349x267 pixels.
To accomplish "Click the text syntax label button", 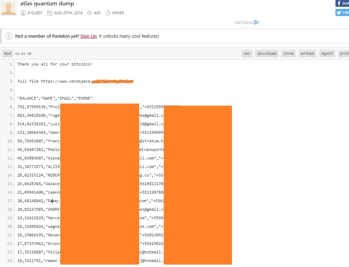I will (x=7, y=53).
